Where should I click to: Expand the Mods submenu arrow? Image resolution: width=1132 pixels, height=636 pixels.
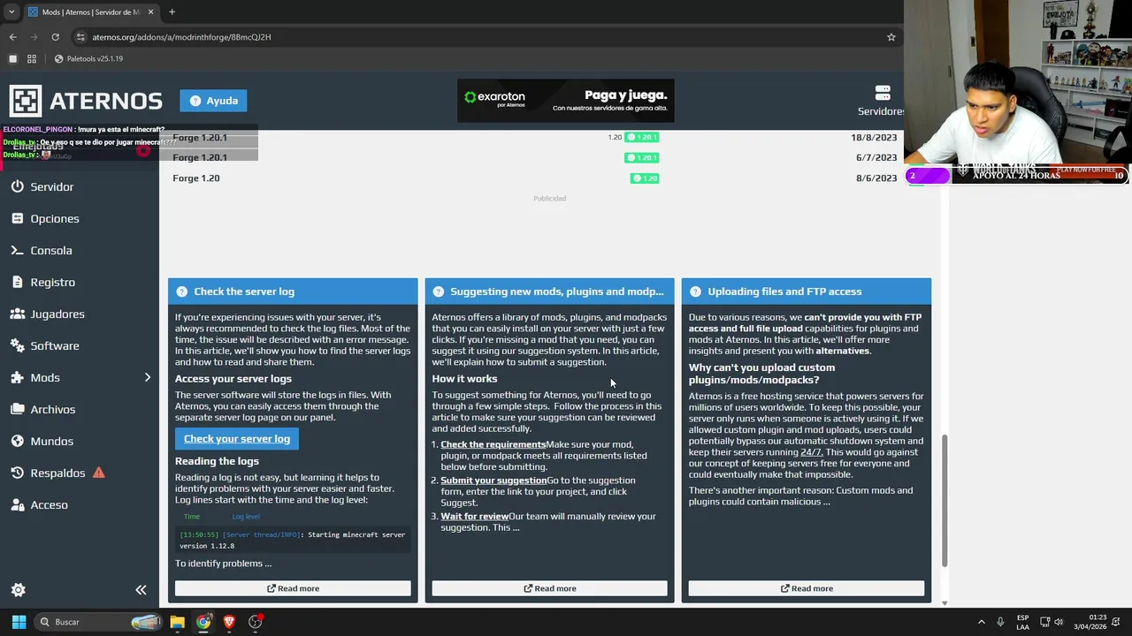[148, 377]
